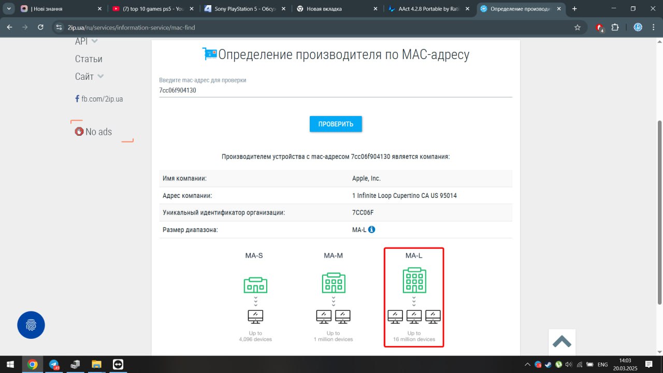Viewport: 663px width, 373px height.
Task: Click the Размер диапазона row label
Action: click(x=190, y=229)
